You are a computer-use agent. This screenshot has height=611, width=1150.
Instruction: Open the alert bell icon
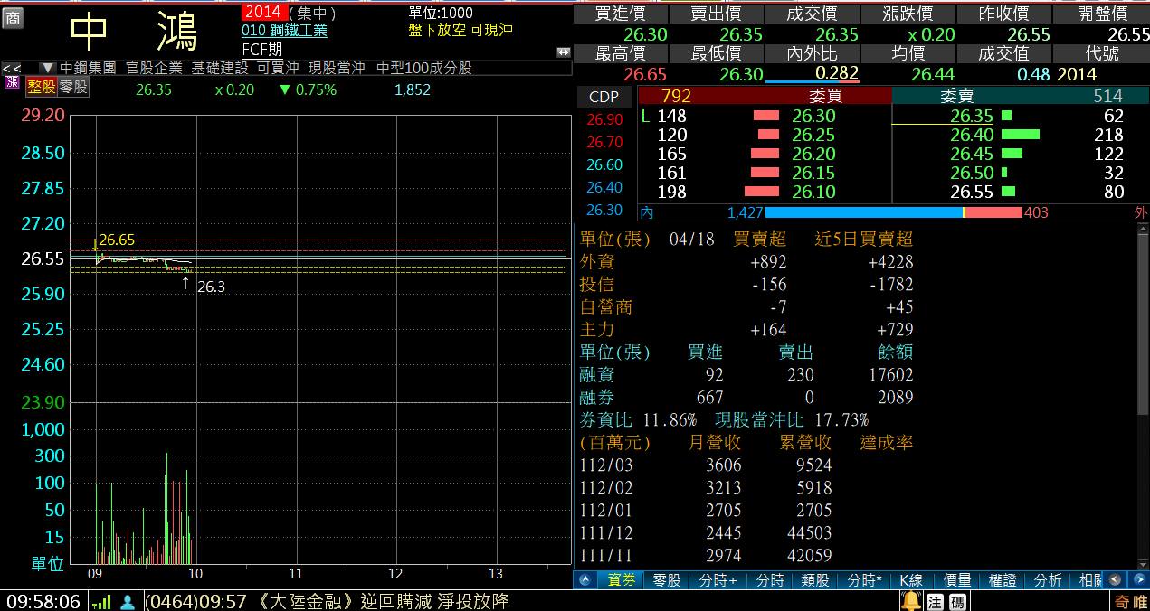point(911,601)
